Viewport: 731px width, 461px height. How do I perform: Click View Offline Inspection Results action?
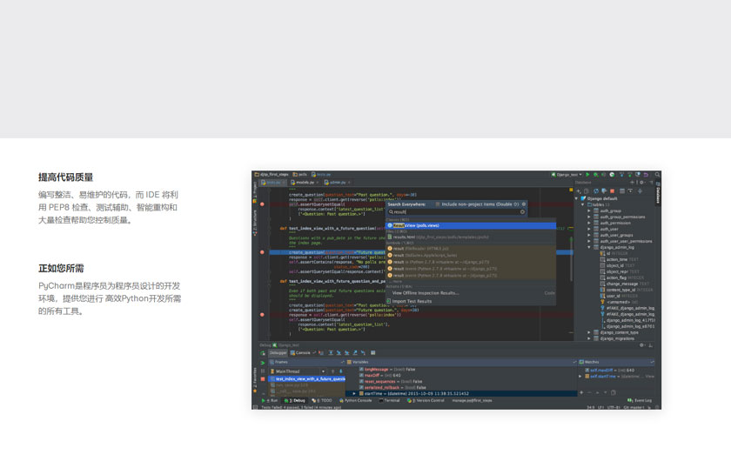point(471,293)
